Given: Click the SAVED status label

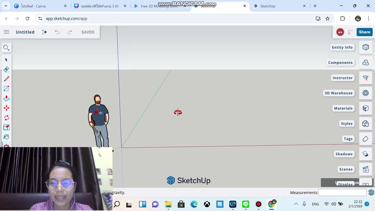Looking at the screenshot, I should 88,32.
